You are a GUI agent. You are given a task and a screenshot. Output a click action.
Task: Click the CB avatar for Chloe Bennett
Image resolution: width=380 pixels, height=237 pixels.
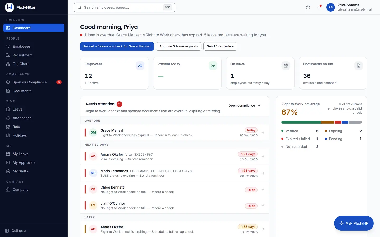pos(93,189)
